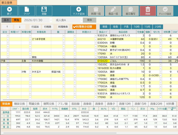Open 切り方 dropdown in 薩摩芋皮無 row
The image size is (178, 135).
(160, 39)
